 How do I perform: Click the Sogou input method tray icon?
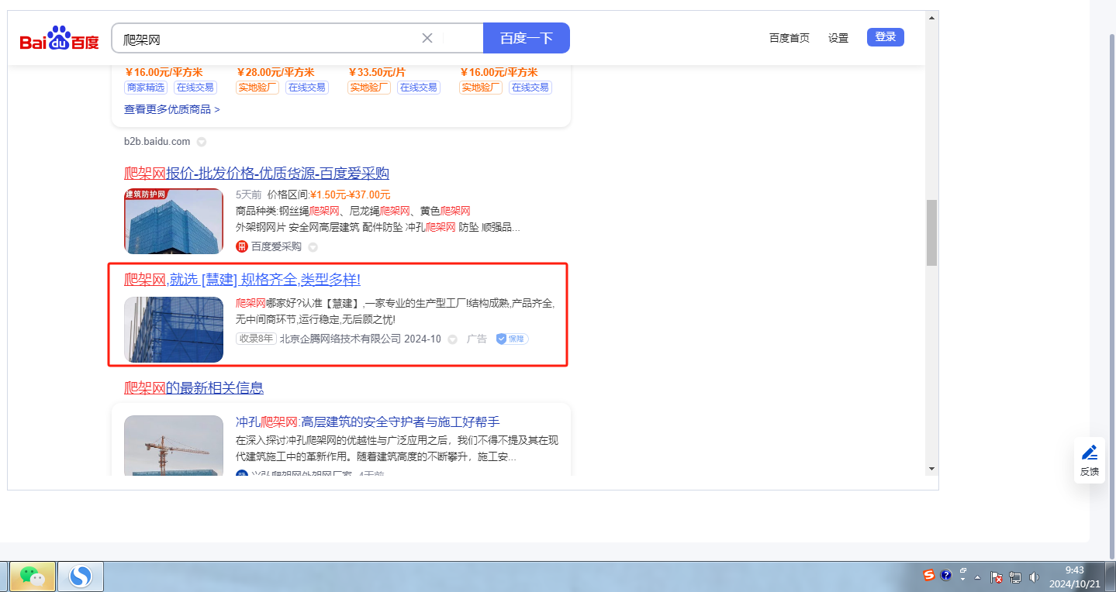coord(928,575)
